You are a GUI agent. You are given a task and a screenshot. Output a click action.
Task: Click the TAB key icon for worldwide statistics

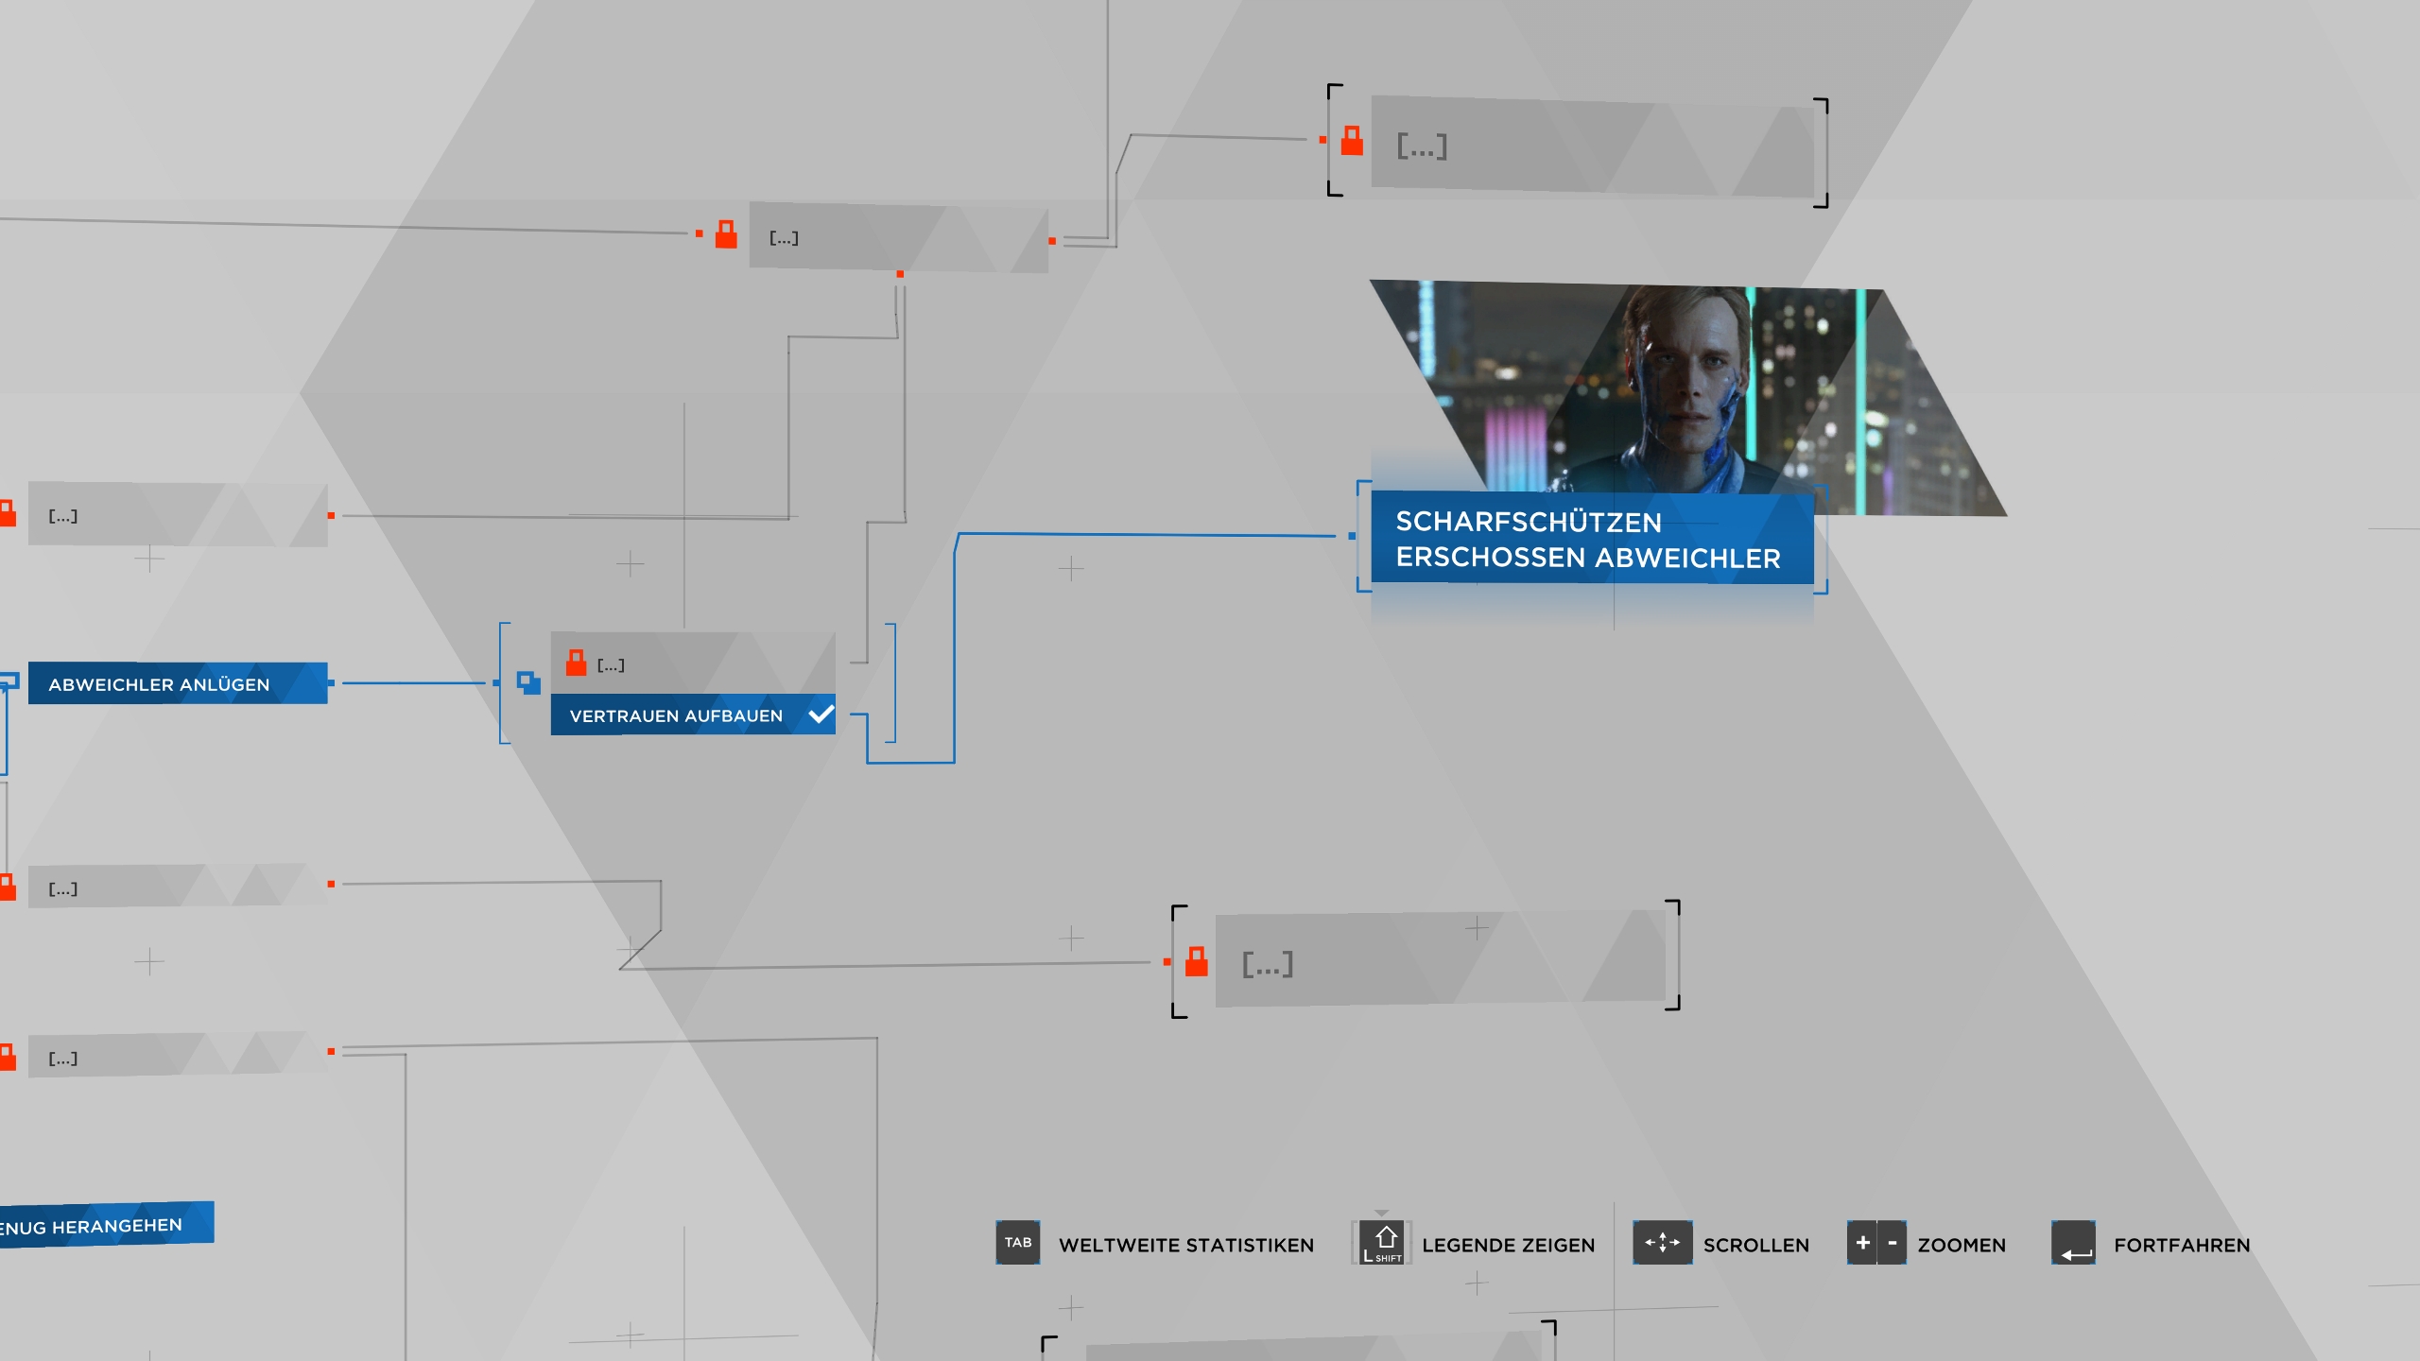point(1017,1242)
